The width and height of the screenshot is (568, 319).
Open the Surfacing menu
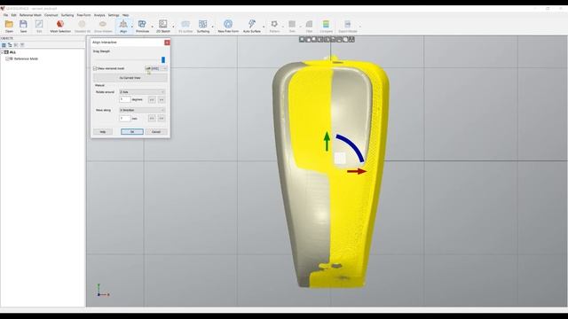(x=67, y=15)
